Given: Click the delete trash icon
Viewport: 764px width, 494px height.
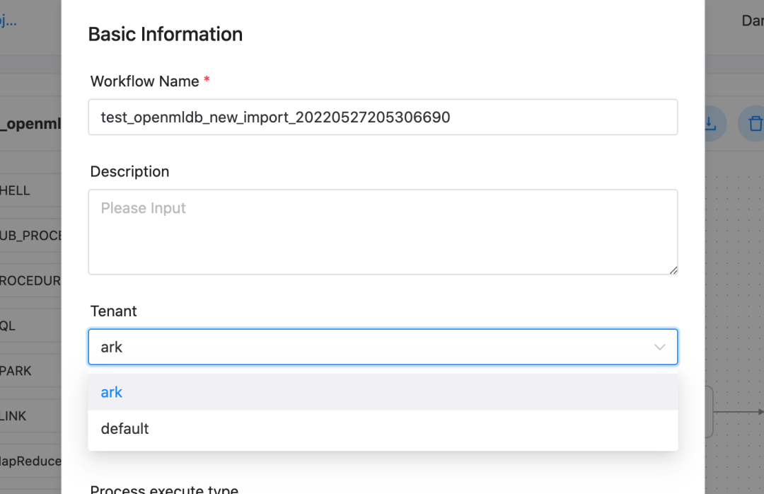Looking at the screenshot, I should 752,124.
